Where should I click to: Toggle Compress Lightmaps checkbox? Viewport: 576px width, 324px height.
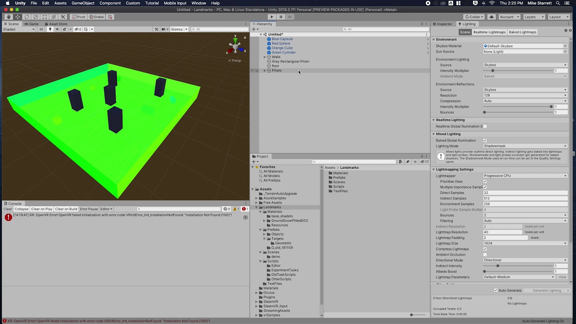tap(485, 249)
